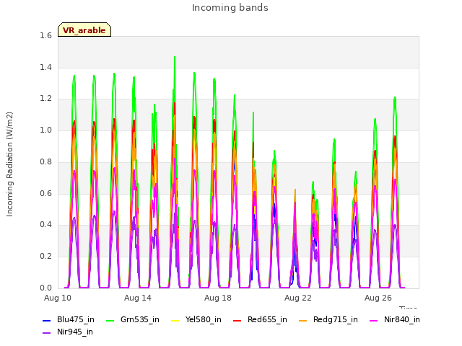Click the magenta Nir840_in color swatch

[x=374, y=320]
